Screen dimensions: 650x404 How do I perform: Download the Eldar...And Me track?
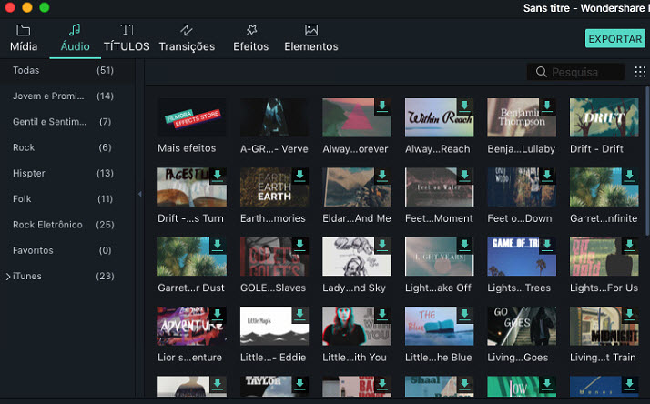point(382,176)
